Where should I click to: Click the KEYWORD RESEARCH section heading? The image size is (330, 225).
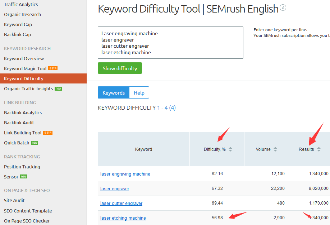tap(27, 48)
